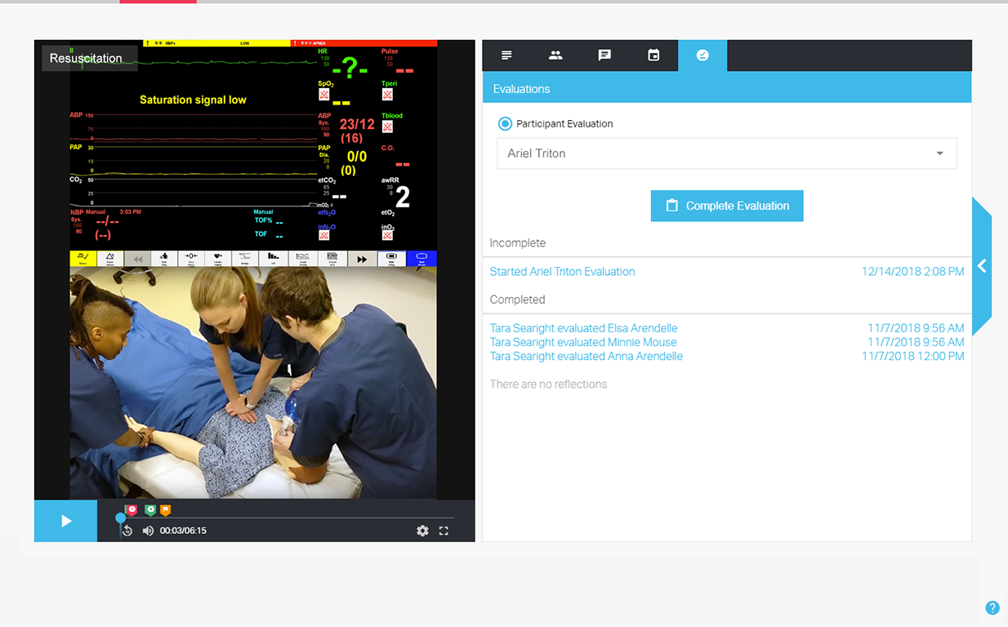1008x627 pixels.
Task: Mute the video volume speaker icon
Action: pos(148,531)
